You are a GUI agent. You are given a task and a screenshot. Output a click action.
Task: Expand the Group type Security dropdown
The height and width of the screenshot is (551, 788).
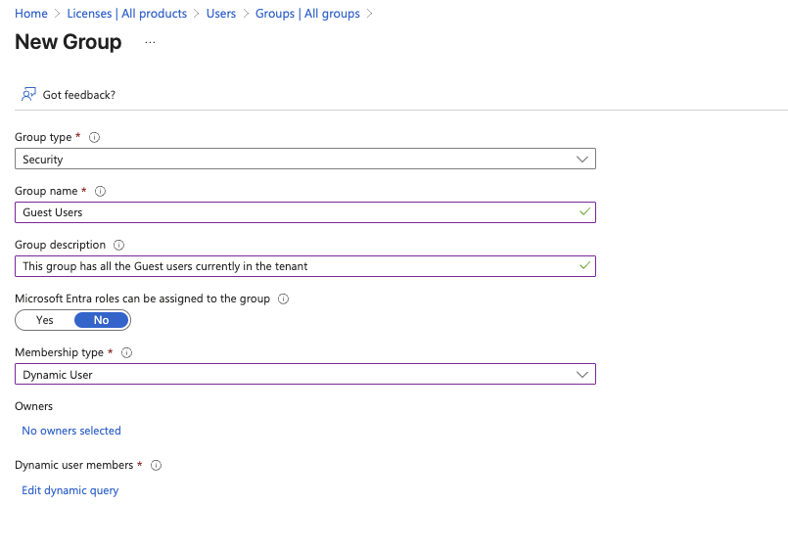305,159
